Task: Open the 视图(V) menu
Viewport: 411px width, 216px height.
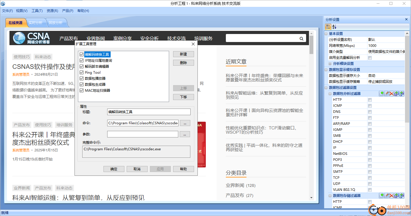Action: tap(22, 11)
